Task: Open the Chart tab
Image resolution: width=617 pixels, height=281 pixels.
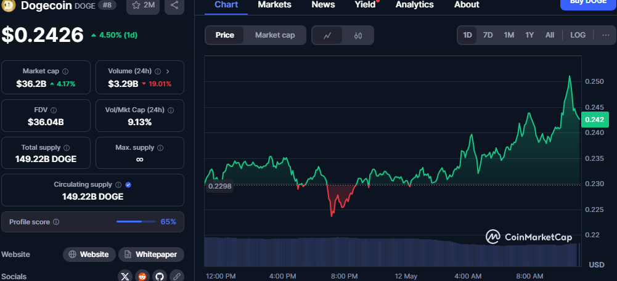Action: point(226,5)
